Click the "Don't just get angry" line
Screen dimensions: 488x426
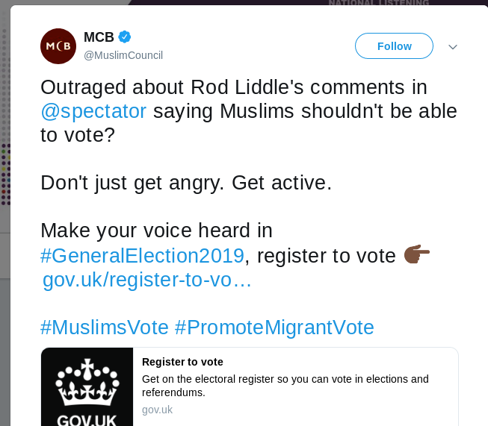tap(185, 183)
